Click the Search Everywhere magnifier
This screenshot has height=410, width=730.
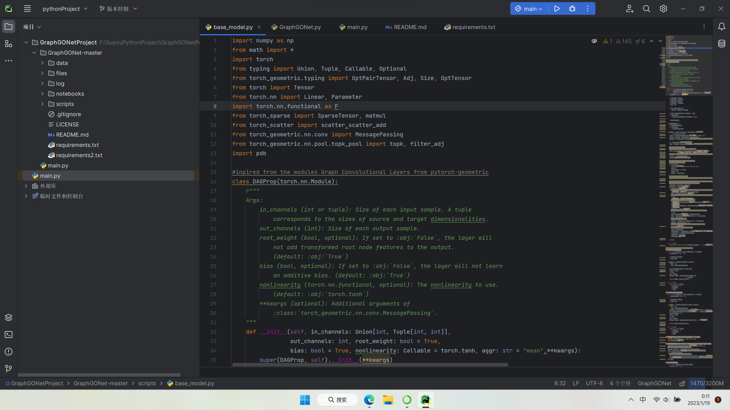[646, 9]
